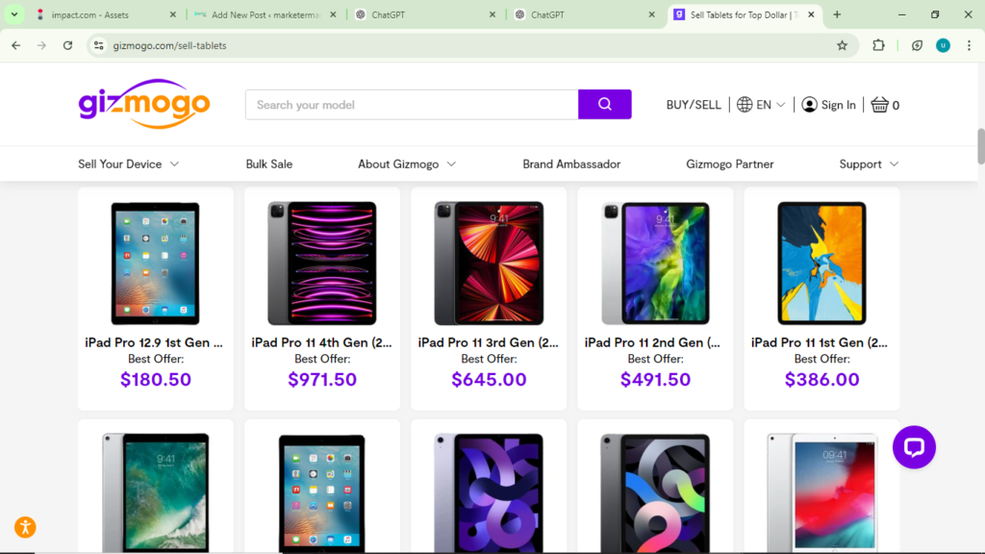Image resolution: width=985 pixels, height=554 pixels.
Task: Expand the Sell Your Device menu
Action: pos(129,164)
